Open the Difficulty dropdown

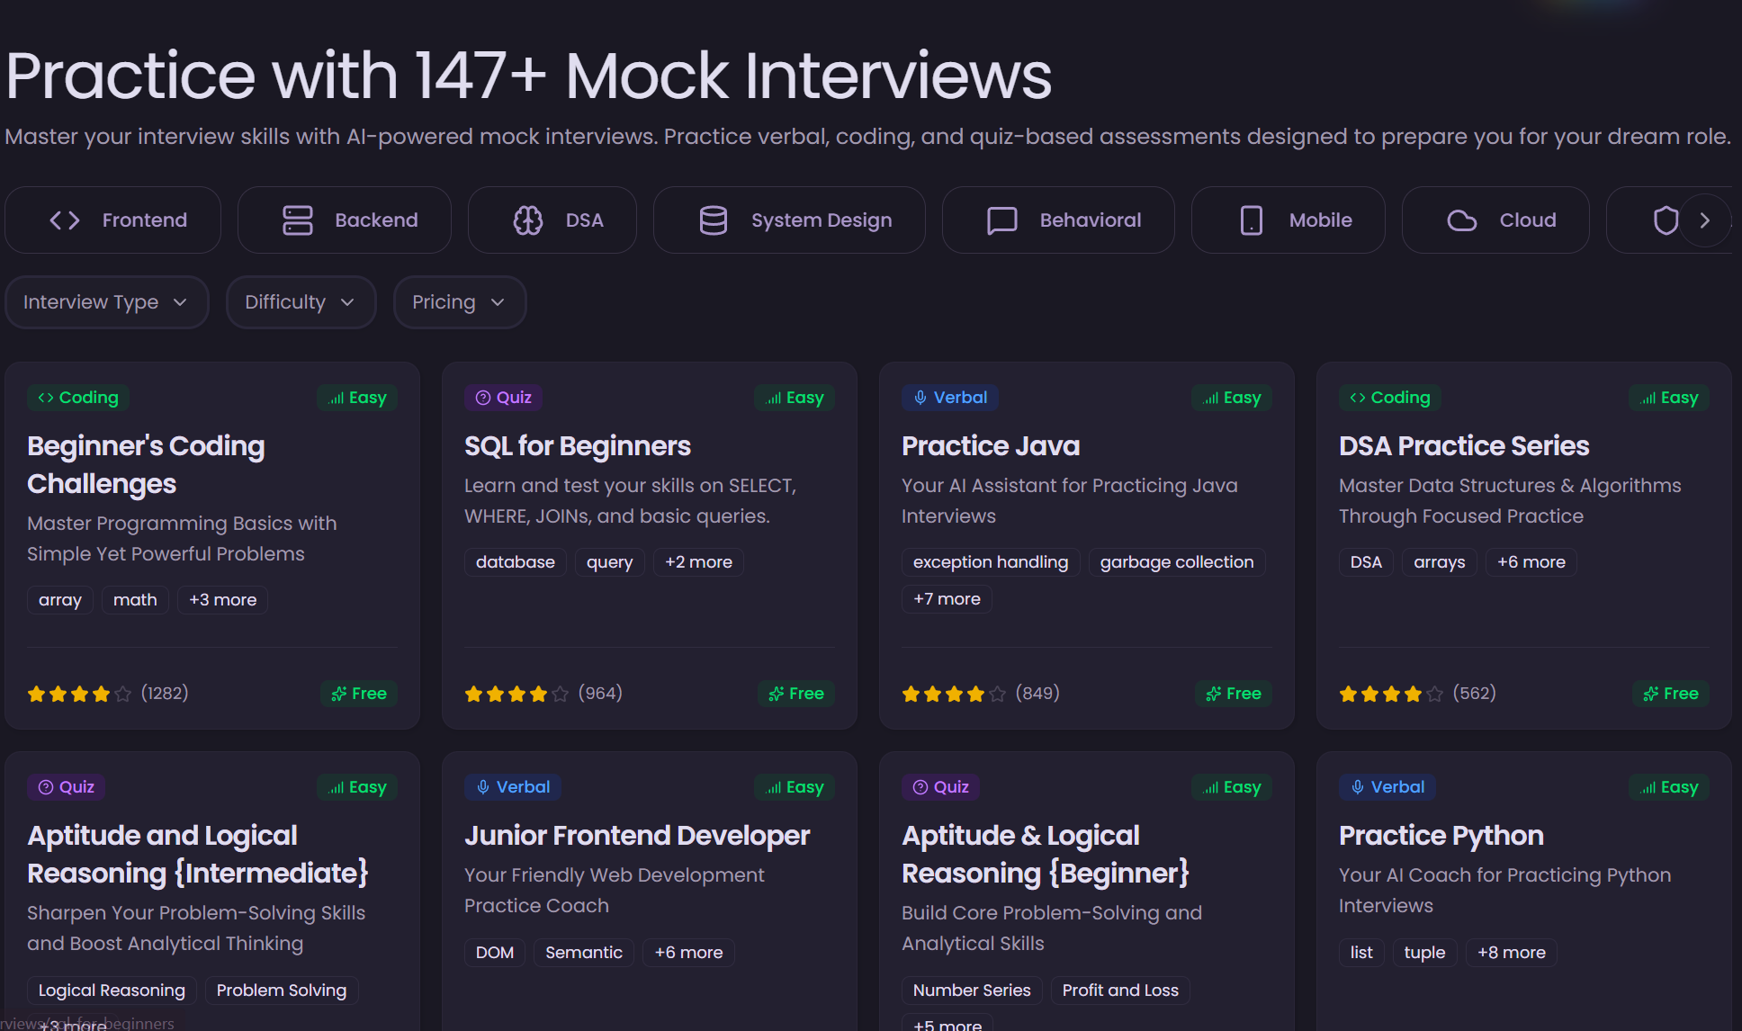click(301, 302)
